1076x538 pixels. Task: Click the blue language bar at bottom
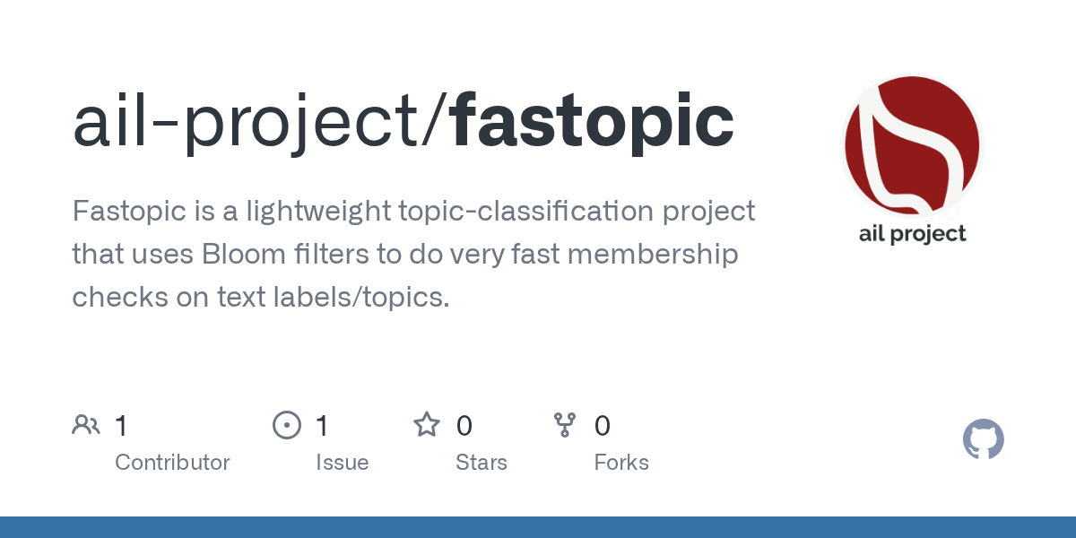coord(538,527)
